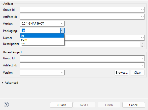This screenshot has width=148, height=110.
Task: Cancel the wizard dialog
Action: click(134, 105)
